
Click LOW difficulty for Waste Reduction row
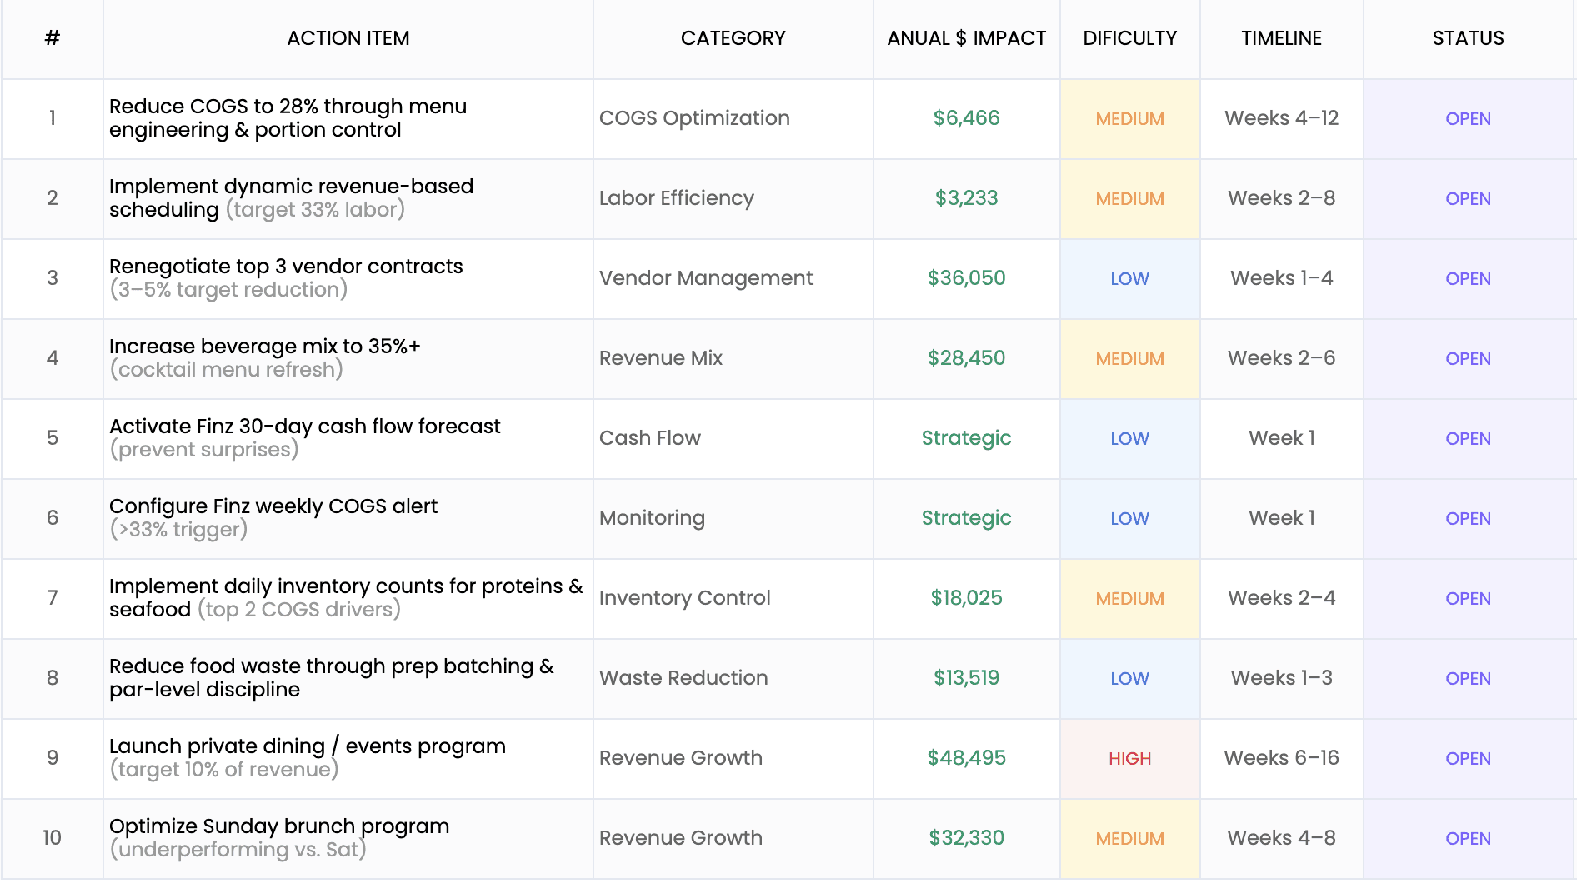pyautogui.click(x=1129, y=678)
